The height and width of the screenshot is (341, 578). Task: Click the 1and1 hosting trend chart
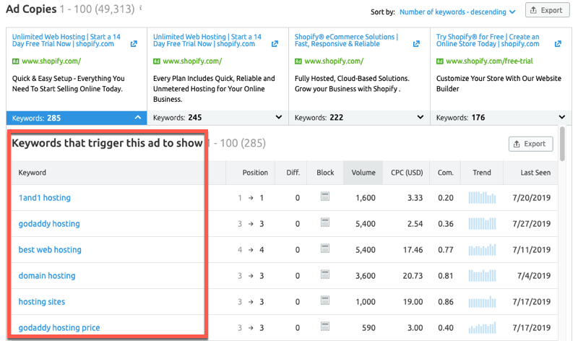tap(482, 197)
